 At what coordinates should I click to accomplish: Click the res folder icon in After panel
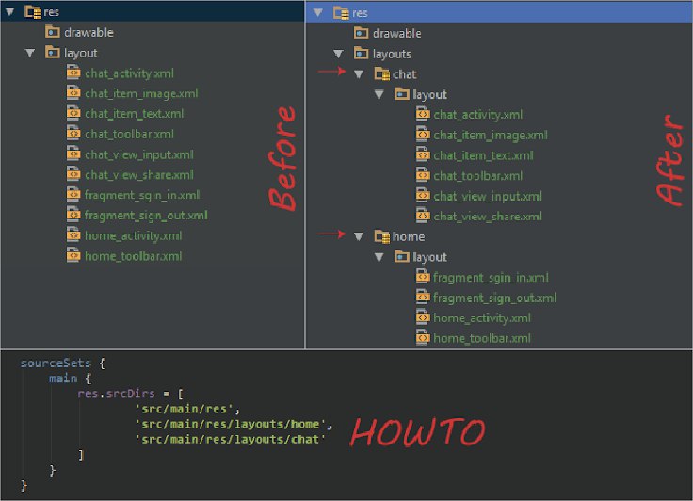tap(342, 13)
